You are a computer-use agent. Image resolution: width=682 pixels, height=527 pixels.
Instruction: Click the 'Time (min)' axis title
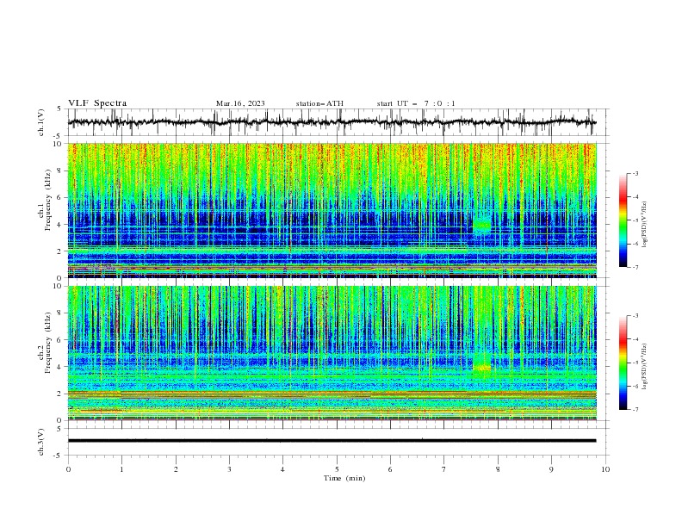pyautogui.click(x=344, y=478)
